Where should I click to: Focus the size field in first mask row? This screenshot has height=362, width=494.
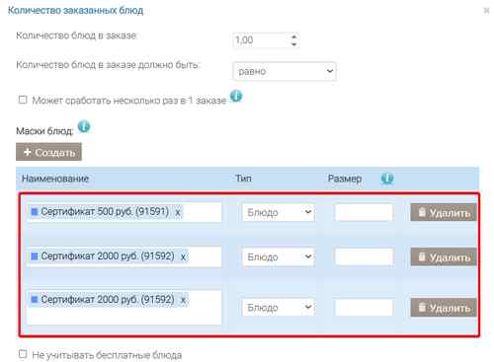click(x=364, y=212)
